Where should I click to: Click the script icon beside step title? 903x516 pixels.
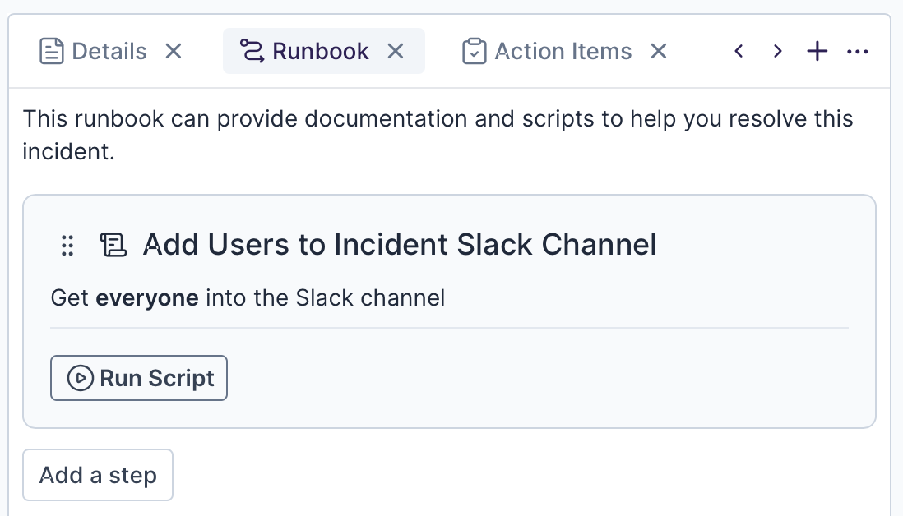coord(112,245)
